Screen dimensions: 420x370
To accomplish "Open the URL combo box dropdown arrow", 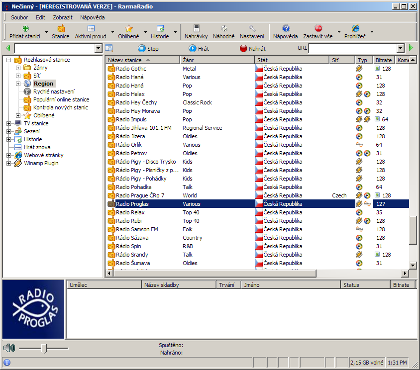I will tap(401, 48).
